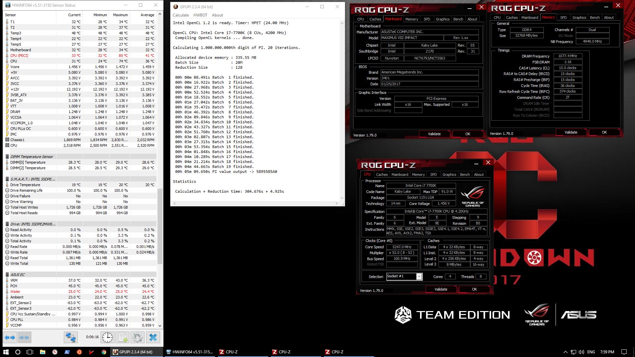
Task: Open Windows Start menu
Action: pyautogui.click(x=6, y=352)
